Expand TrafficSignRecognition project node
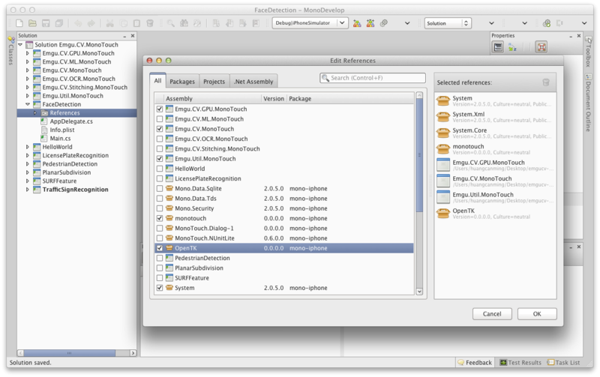The image size is (600, 377). (x=28, y=190)
